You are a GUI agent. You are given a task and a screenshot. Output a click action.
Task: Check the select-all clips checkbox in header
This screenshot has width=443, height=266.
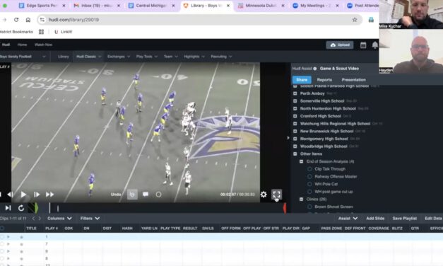pyautogui.click(x=2, y=229)
